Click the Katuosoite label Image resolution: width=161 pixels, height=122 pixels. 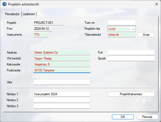14,64
